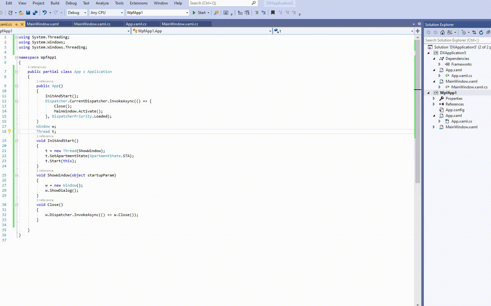Click Collapse All icon in Solution Explorer
This screenshot has width=491, height=306.
[488, 32]
